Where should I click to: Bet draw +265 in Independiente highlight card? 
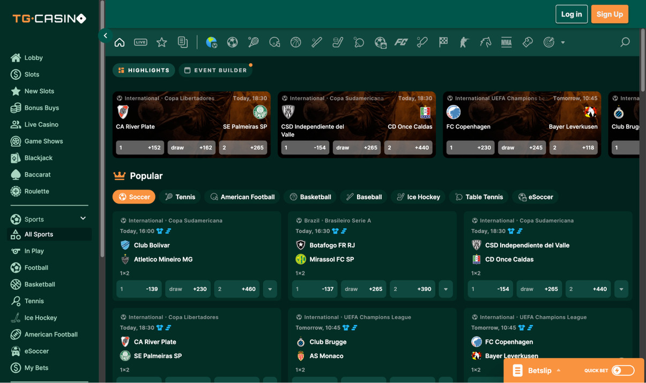(357, 147)
